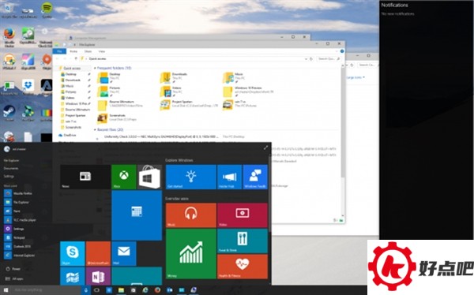The width and height of the screenshot is (474, 295).
Task: Click the orange tile beside Skype
Action: [98, 254]
